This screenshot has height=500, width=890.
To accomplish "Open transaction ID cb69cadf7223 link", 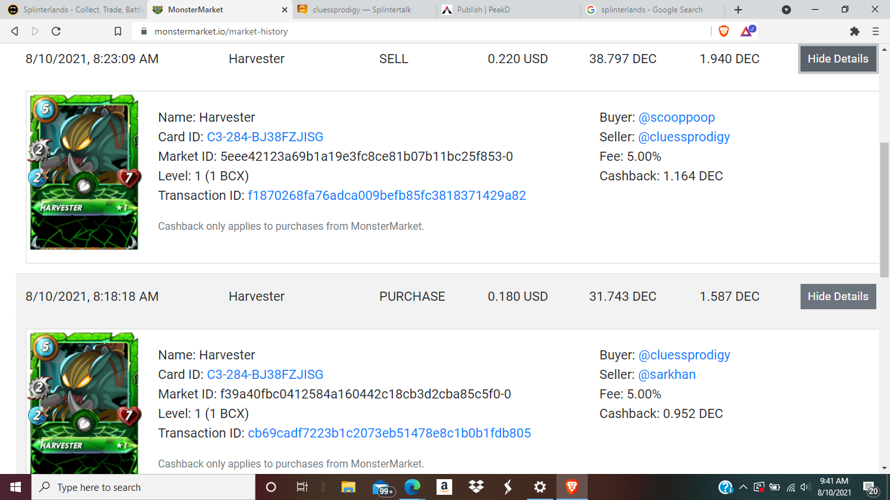I will click(390, 433).
